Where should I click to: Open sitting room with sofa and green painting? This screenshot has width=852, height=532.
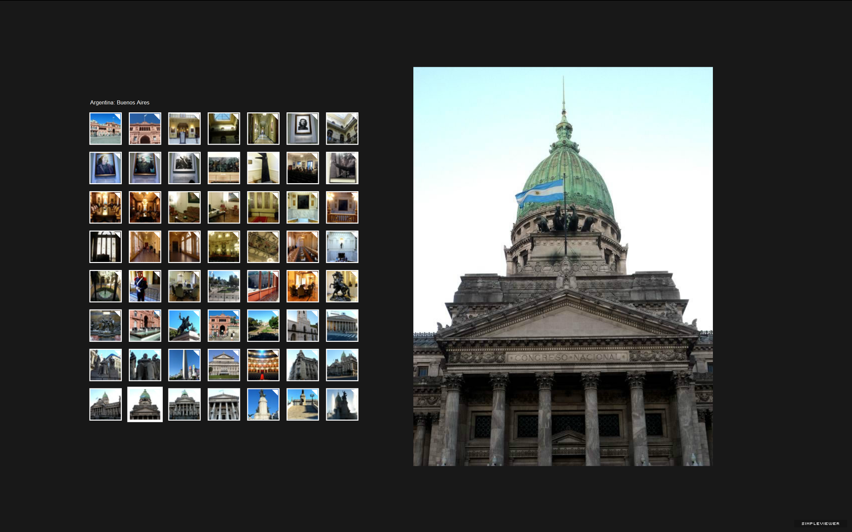click(184, 207)
